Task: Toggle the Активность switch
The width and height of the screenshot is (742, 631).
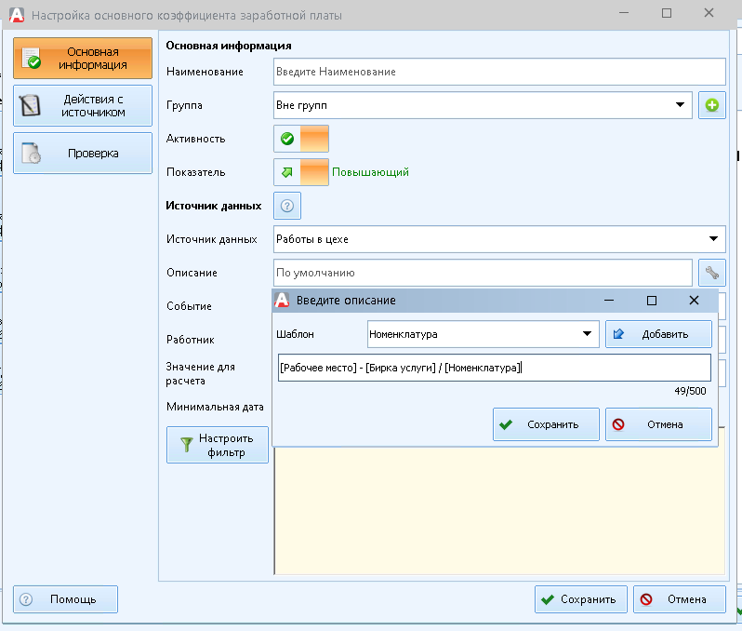Action: [301, 139]
